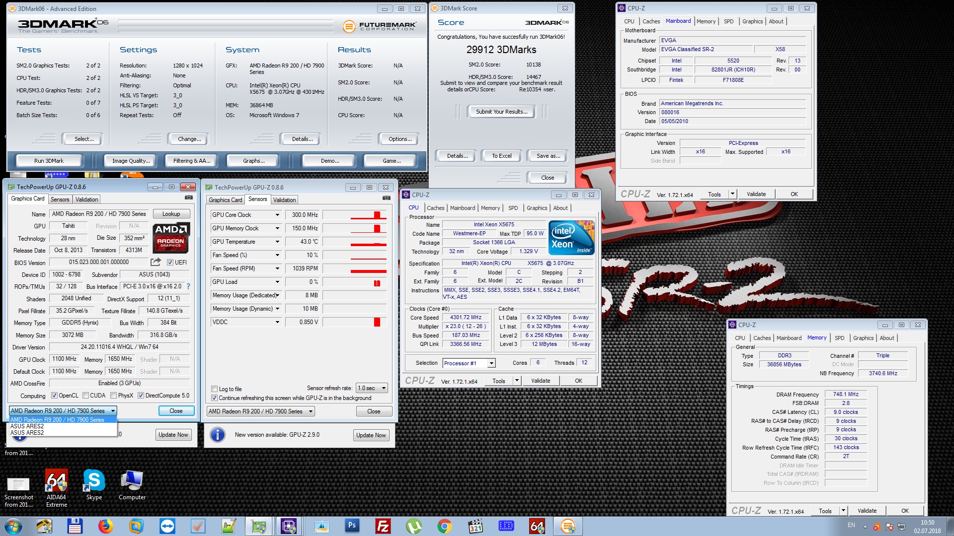954x536 pixels.
Task: Click the Image Quality button in 3DMark06
Action: point(130,161)
